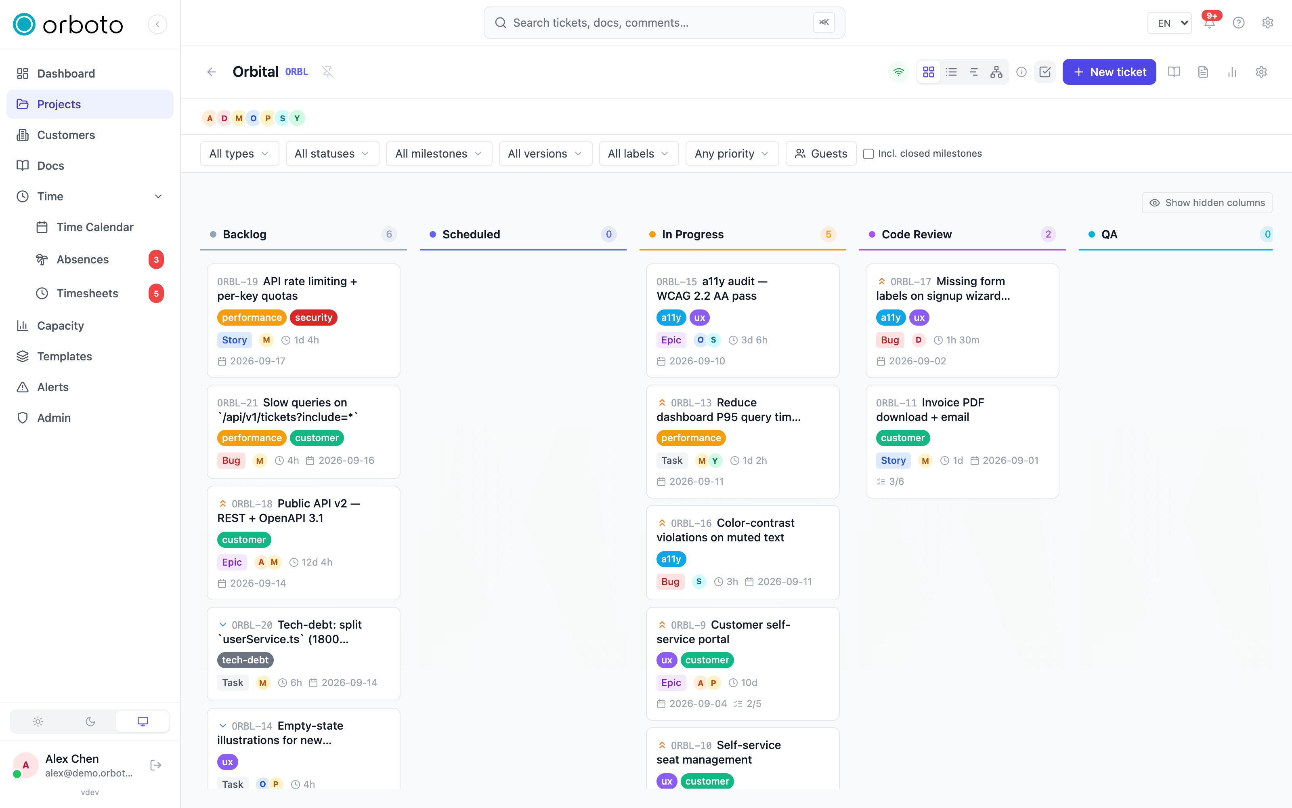This screenshot has width=1292, height=808.
Task: Open the notifications bell
Action: pos(1209,23)
